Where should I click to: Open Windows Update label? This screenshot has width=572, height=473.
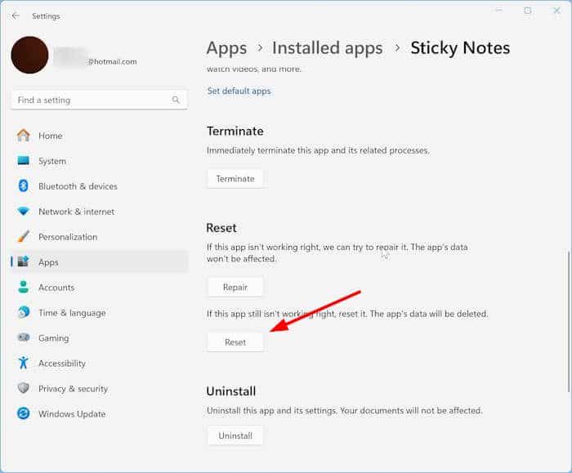(72, 414)
